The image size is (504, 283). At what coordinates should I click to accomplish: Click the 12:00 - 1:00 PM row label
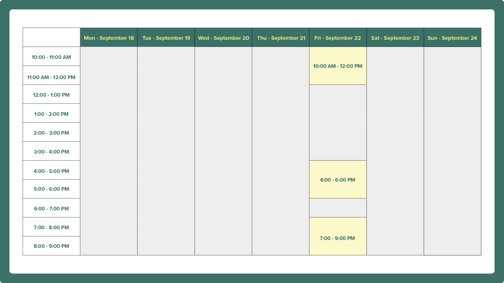(51, 95)
